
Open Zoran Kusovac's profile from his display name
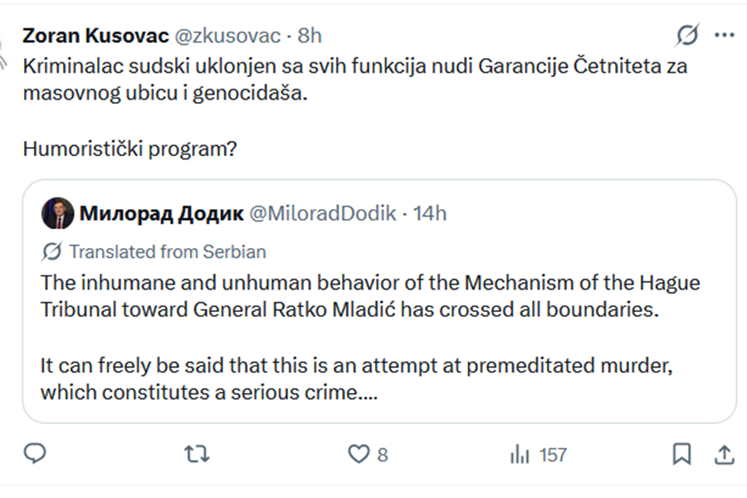click(x=95, y=36)
